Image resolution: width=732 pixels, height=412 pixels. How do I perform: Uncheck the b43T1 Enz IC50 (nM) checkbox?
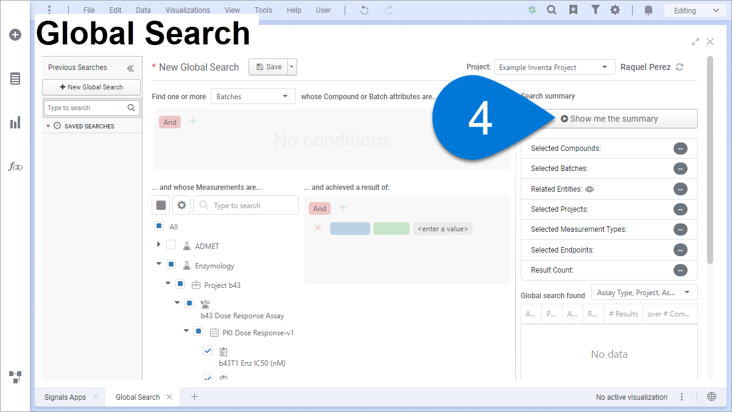tap(208, 351)
